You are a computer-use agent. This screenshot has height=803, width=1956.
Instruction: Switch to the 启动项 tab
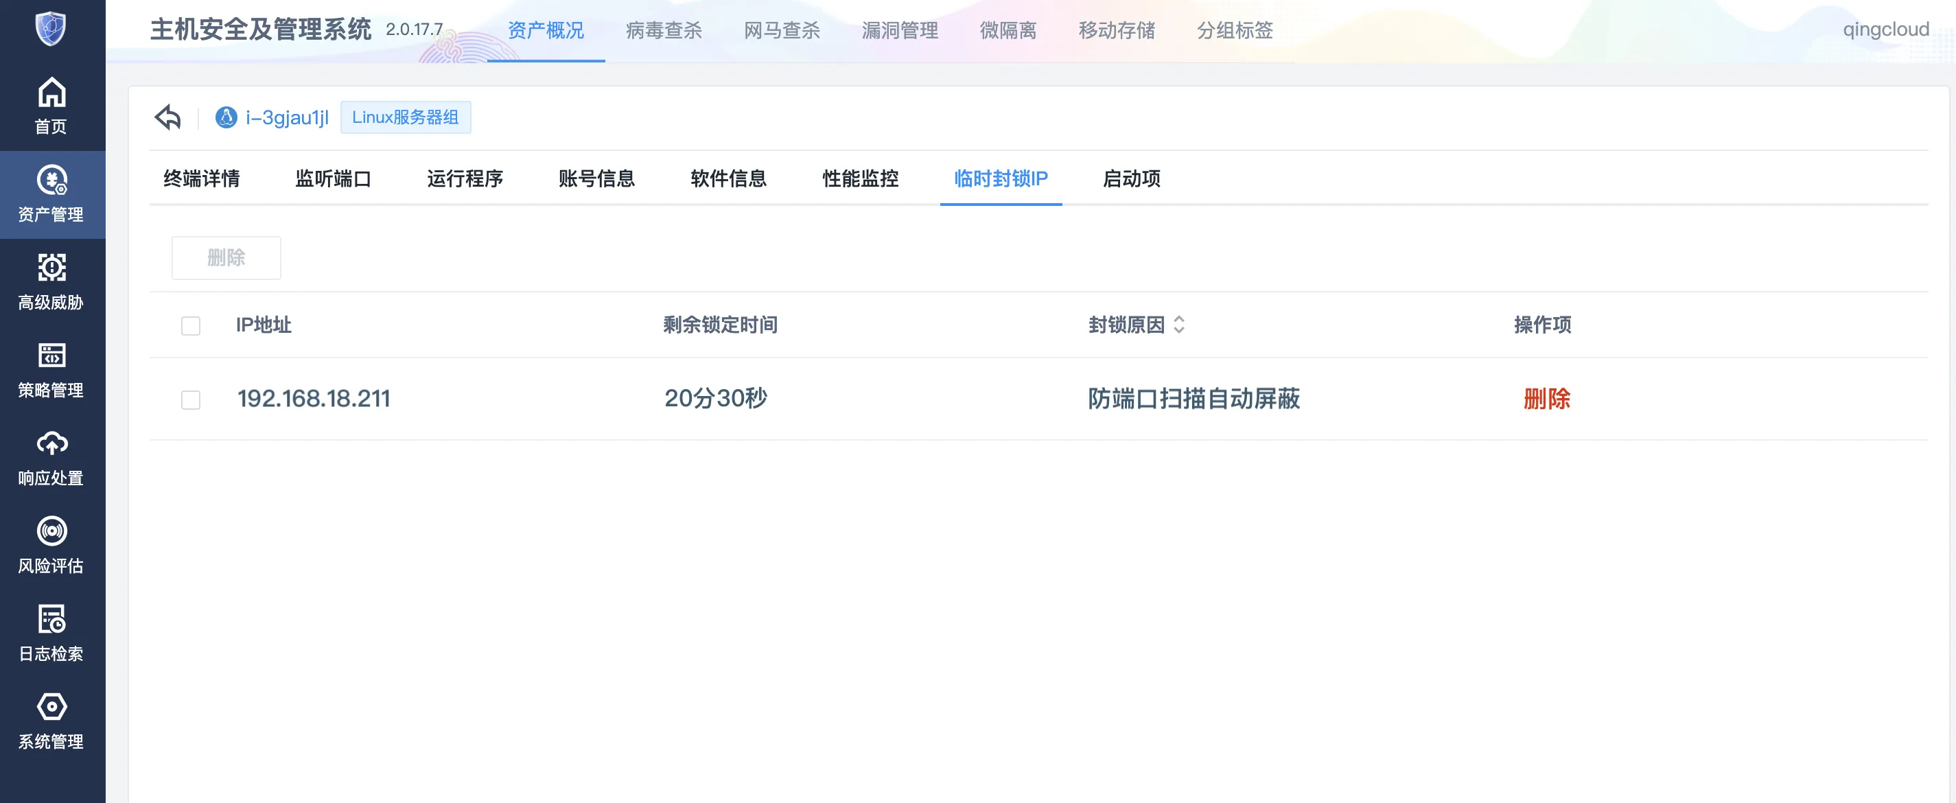point(1130,179)
